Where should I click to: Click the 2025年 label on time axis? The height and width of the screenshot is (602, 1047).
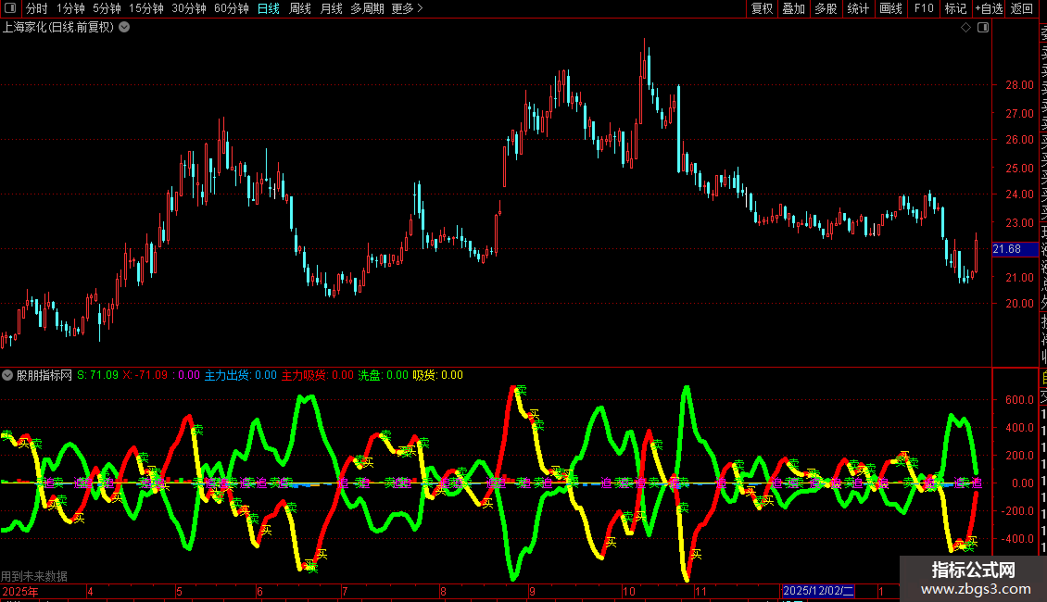coord(20,591)
